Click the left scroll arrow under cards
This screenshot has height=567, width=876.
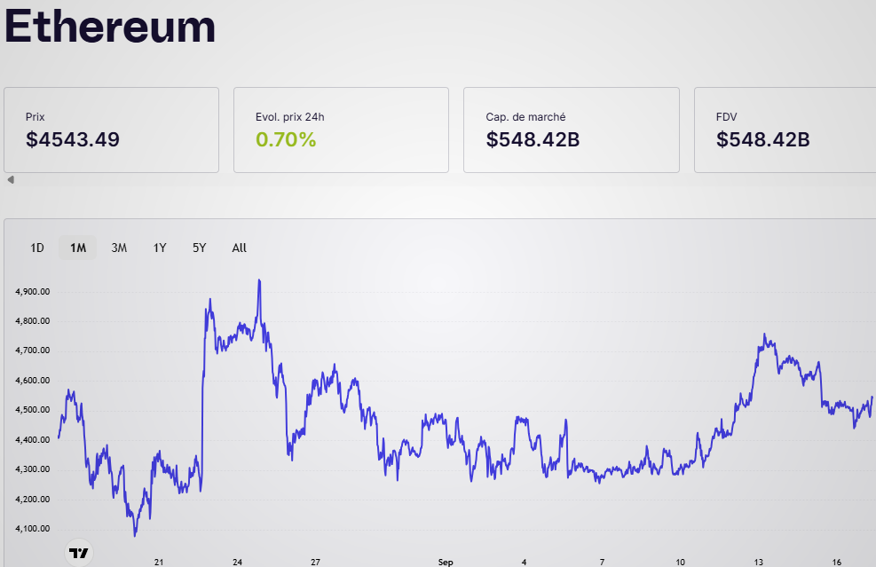(11, 180)
